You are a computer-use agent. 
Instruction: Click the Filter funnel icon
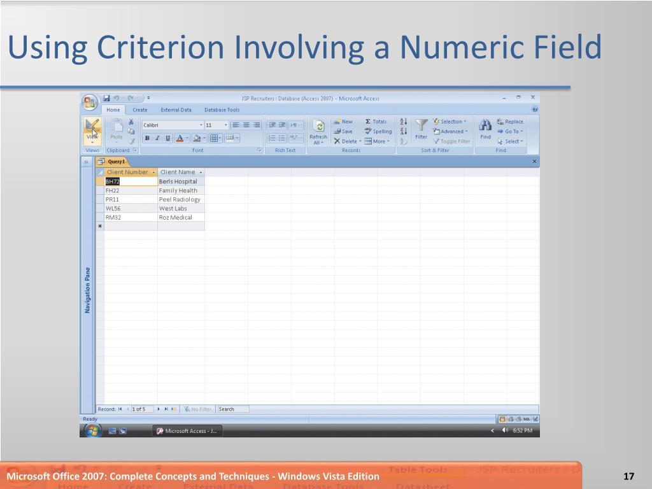[422, 125]
